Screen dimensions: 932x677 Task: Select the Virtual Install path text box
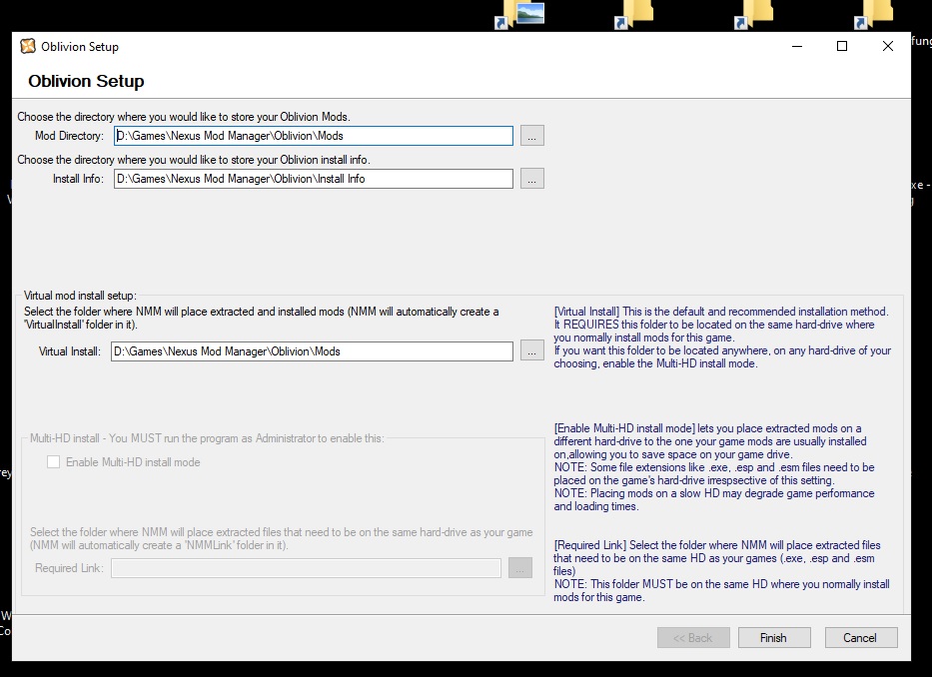313,351
